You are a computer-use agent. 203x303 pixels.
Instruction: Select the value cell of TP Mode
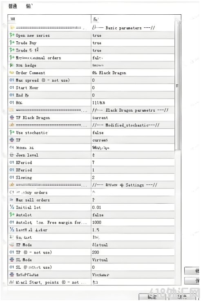pos(133,245)
